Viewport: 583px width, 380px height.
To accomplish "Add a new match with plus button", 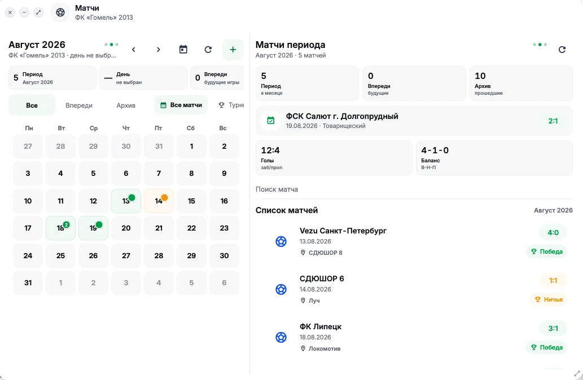I will point(233,50).
